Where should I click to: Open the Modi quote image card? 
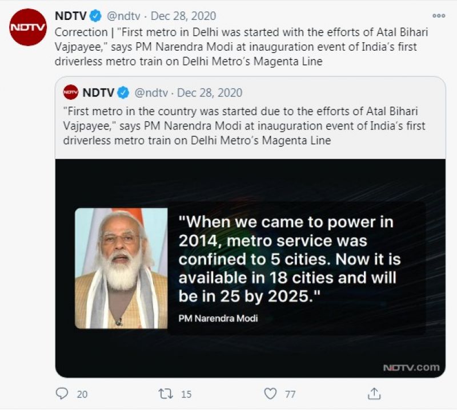250,268
